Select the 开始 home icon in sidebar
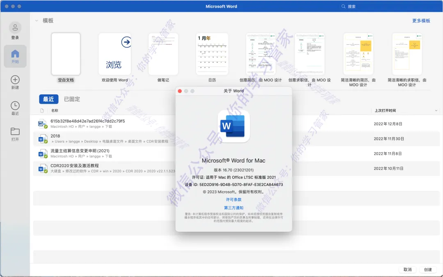This screenshot has height=277, width=443. click(x=15, y=54)
